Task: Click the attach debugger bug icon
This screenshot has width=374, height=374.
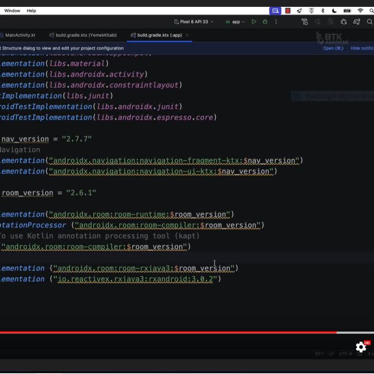Action: coord(343,22)
